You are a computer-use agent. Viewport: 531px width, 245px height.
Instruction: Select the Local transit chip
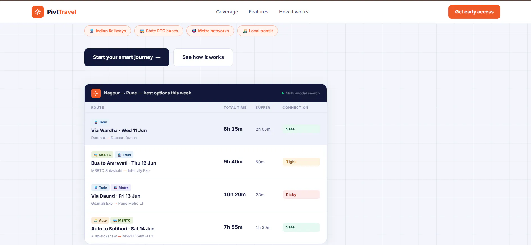click(257, 31)
